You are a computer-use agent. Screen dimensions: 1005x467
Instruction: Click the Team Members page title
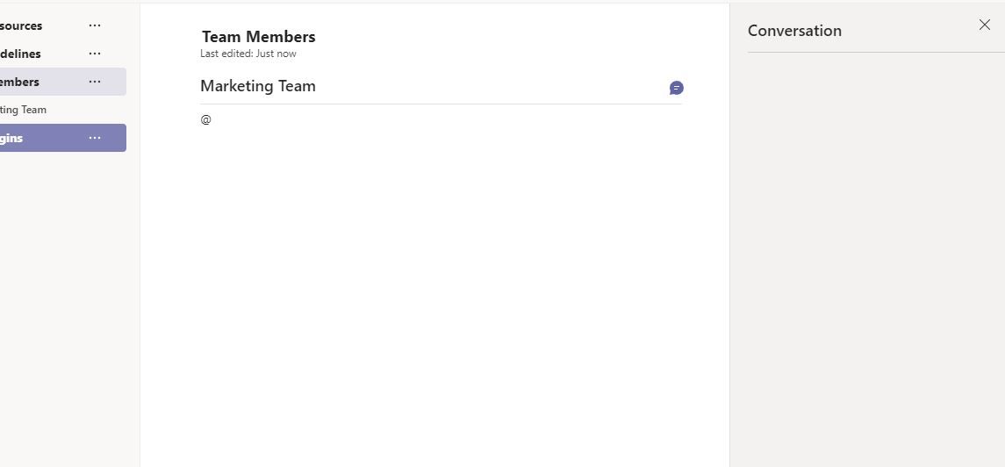pos(258,37)
